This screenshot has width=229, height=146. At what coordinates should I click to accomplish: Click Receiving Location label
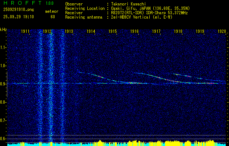85,8
